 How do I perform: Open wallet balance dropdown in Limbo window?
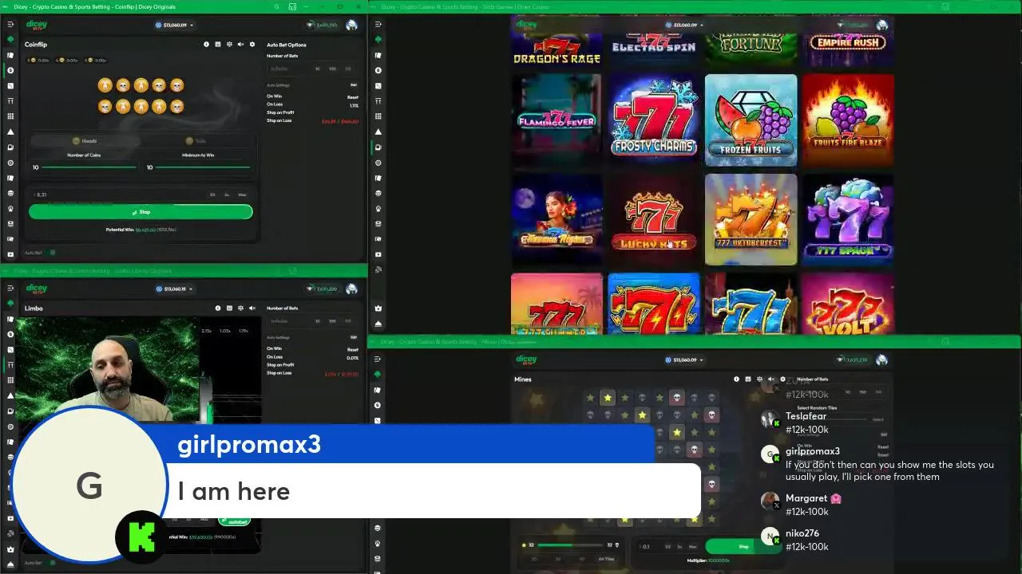coord(174,289)
